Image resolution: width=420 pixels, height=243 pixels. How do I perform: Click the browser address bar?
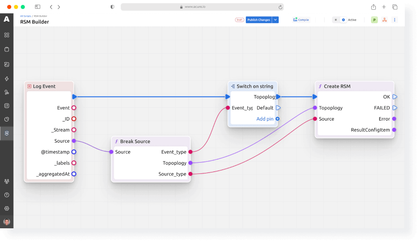tap(202, 7)
